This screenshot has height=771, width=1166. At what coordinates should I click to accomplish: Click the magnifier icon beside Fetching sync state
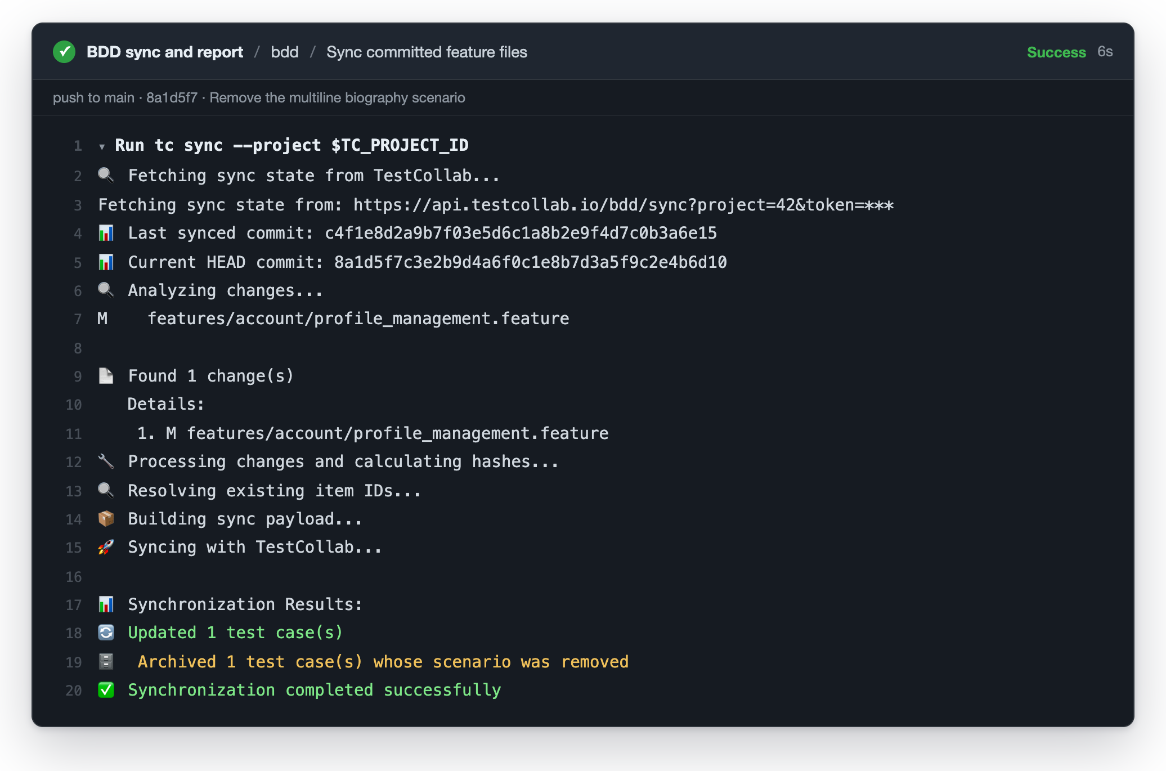(106, 176)
